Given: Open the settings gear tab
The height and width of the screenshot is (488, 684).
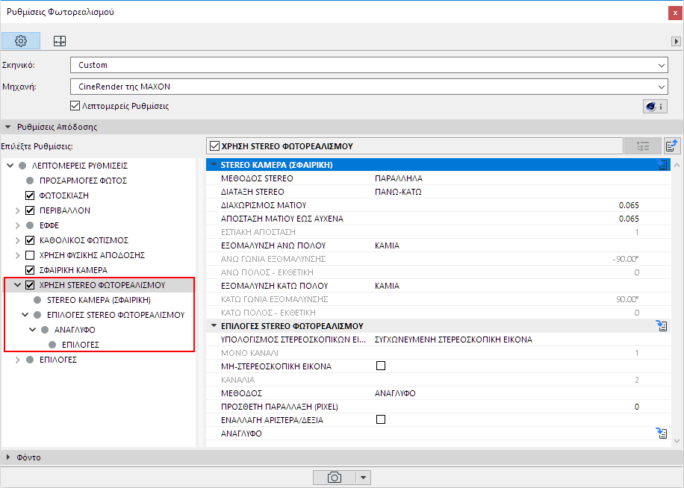Looking at the screenshot, I should click(21, 41).
